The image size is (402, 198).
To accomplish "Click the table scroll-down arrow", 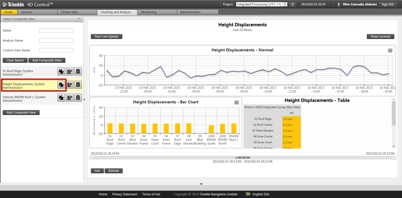I will pos(394,146).
